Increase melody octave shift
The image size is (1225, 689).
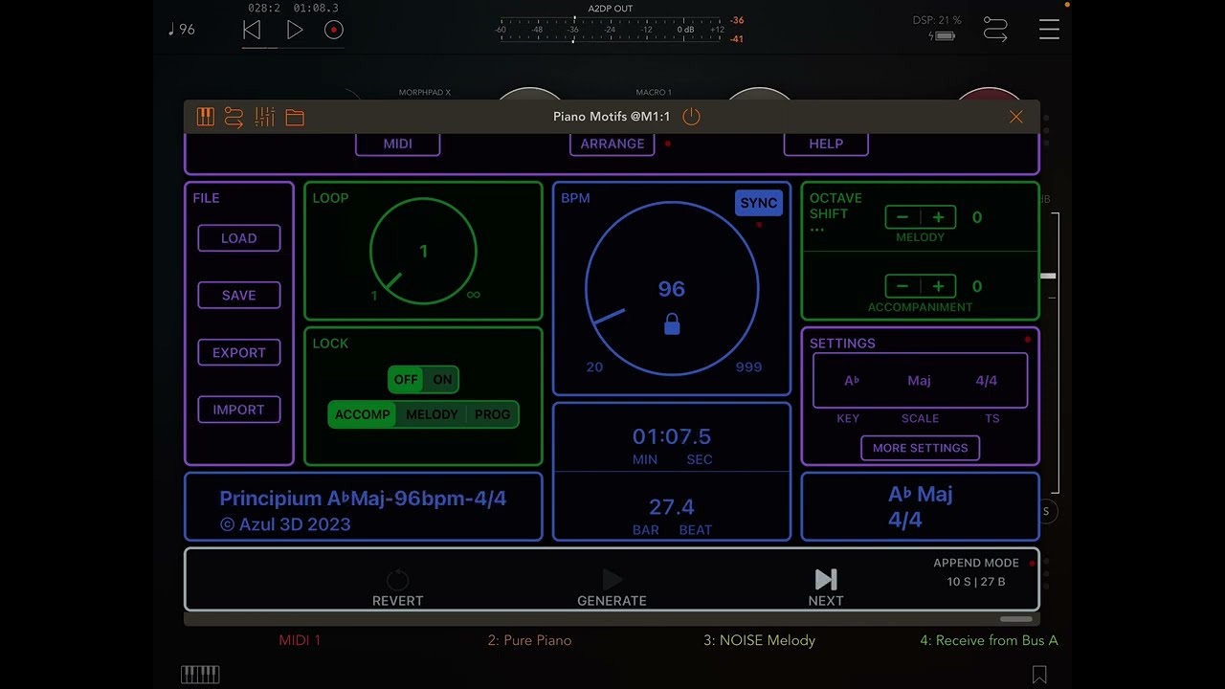click(x=938, y=217)
